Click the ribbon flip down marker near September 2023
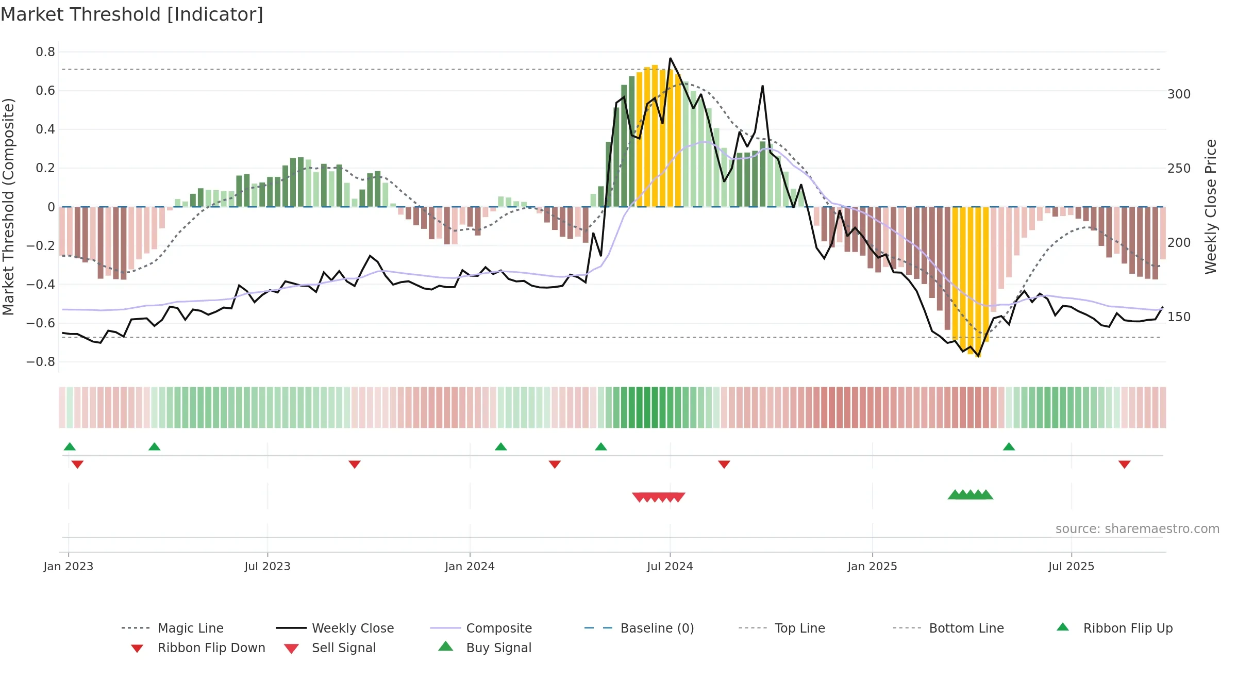The image size is (1237, 696). tap(355, 465)
